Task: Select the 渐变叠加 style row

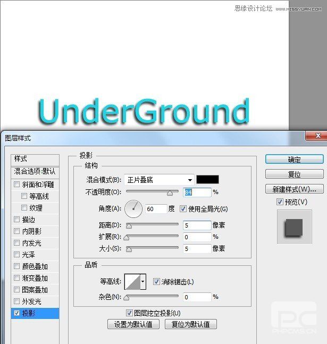Action: (x=35, y=278)
